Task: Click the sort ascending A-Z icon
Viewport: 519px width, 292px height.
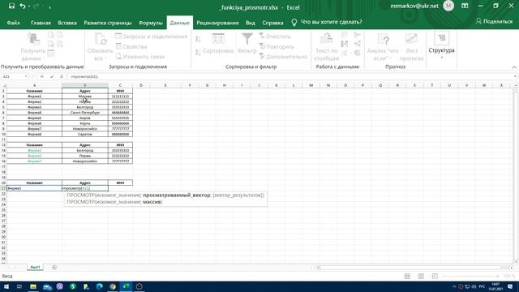Action: (x=198, y=40)
